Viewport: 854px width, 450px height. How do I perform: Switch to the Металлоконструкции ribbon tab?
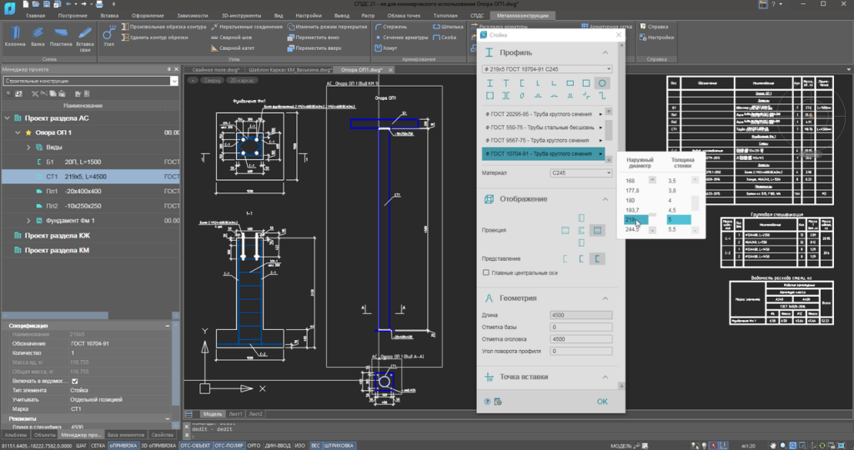522,15
